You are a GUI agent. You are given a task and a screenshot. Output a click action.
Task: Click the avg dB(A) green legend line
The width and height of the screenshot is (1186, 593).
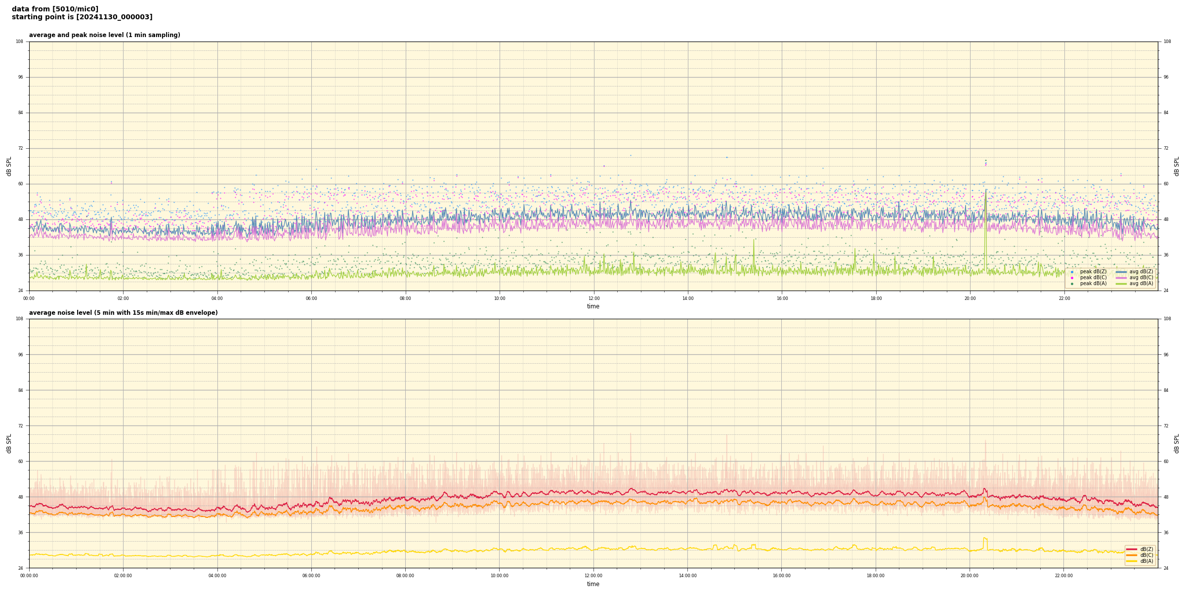1121,284
